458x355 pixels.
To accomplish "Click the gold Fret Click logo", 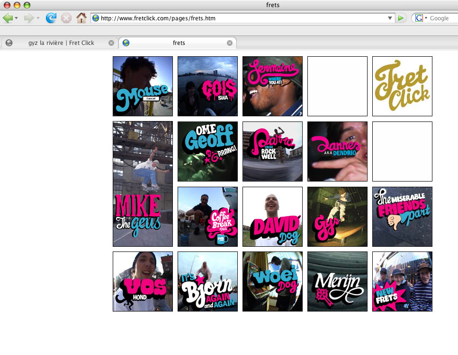I will (x=402, y=86).
